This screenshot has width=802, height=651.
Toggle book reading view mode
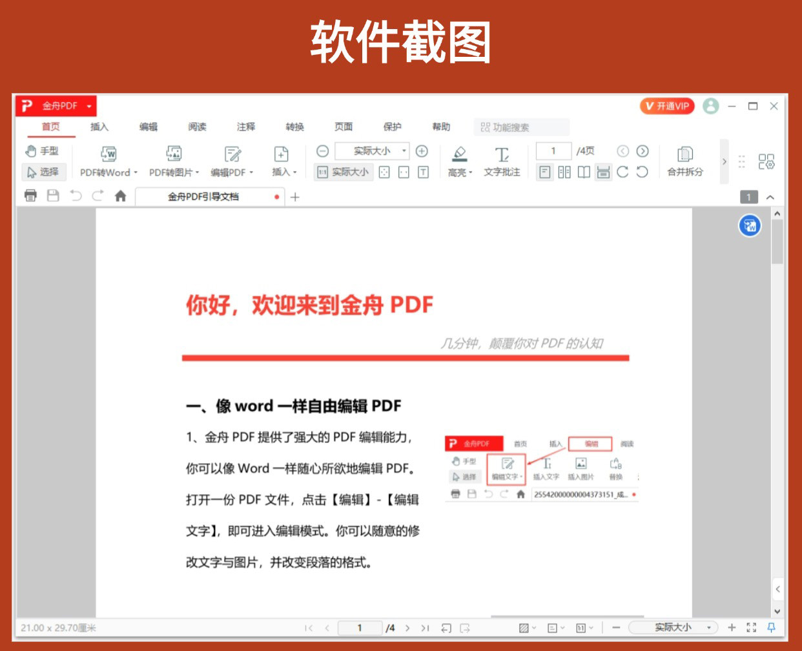point(584,172)
